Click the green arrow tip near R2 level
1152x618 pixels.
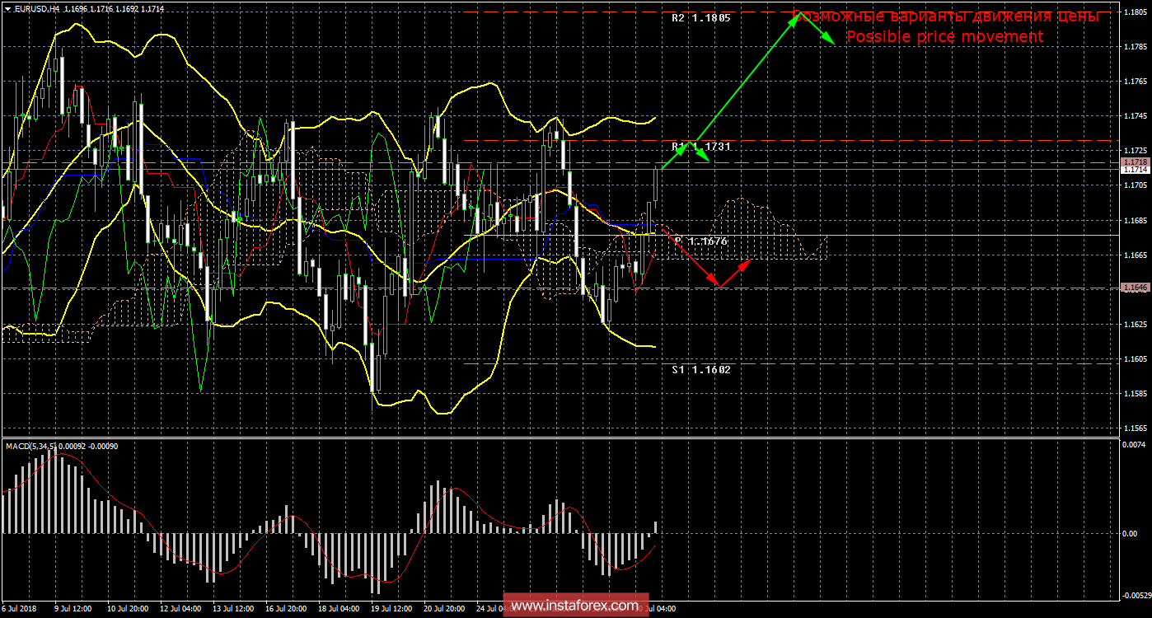point(796,15)
